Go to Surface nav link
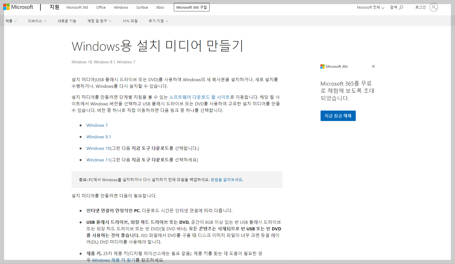455x264 pixels. [x=142, y=7]
